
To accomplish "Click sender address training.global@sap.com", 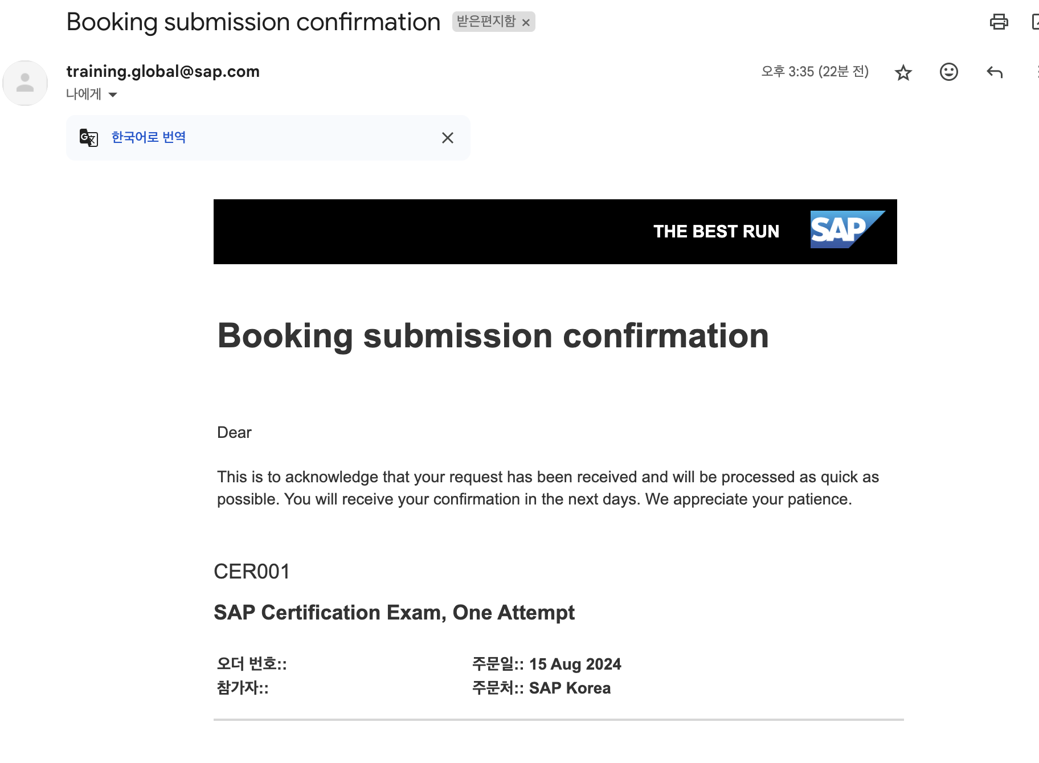I will 163,71.
